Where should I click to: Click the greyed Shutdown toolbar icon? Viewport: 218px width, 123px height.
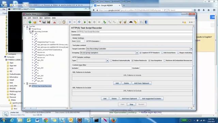click(99, 22)
